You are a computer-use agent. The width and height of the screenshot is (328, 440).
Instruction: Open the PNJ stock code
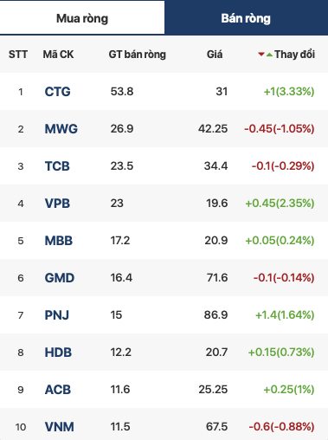click(57, 315)
